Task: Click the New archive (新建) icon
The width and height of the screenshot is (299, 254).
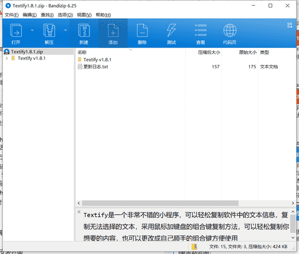Action: 84,30
